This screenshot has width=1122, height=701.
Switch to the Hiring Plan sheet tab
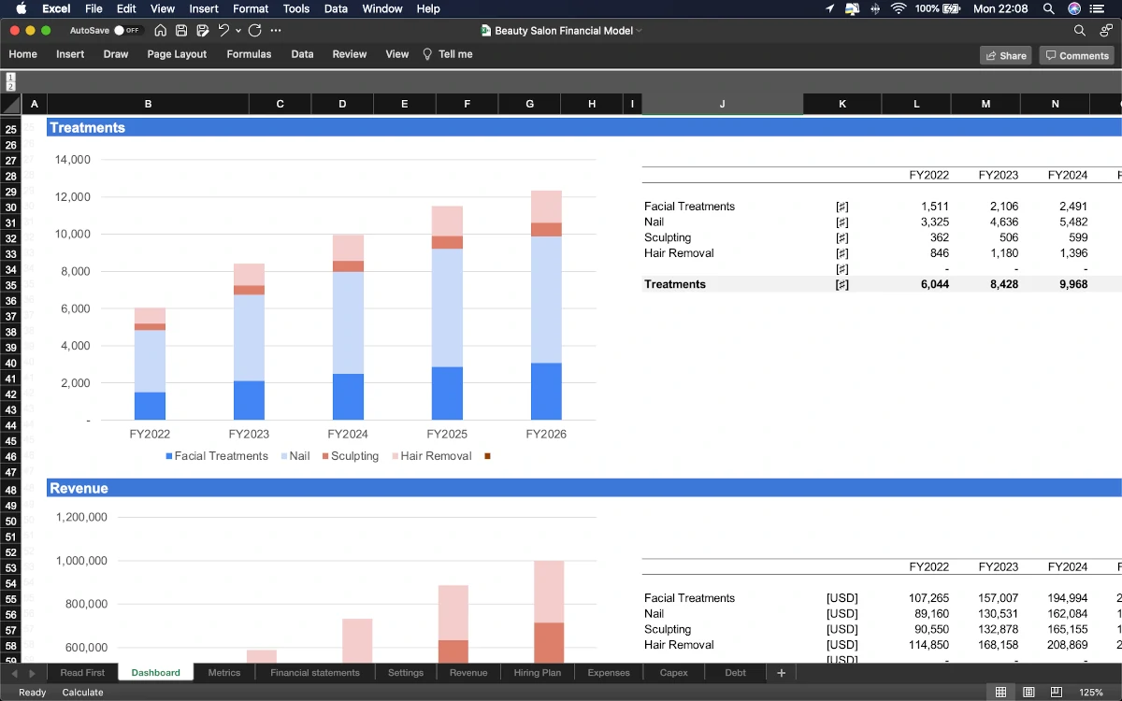tap(538, 672)
